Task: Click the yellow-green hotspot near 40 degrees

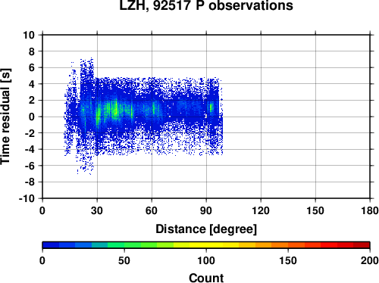Action: 116,109
